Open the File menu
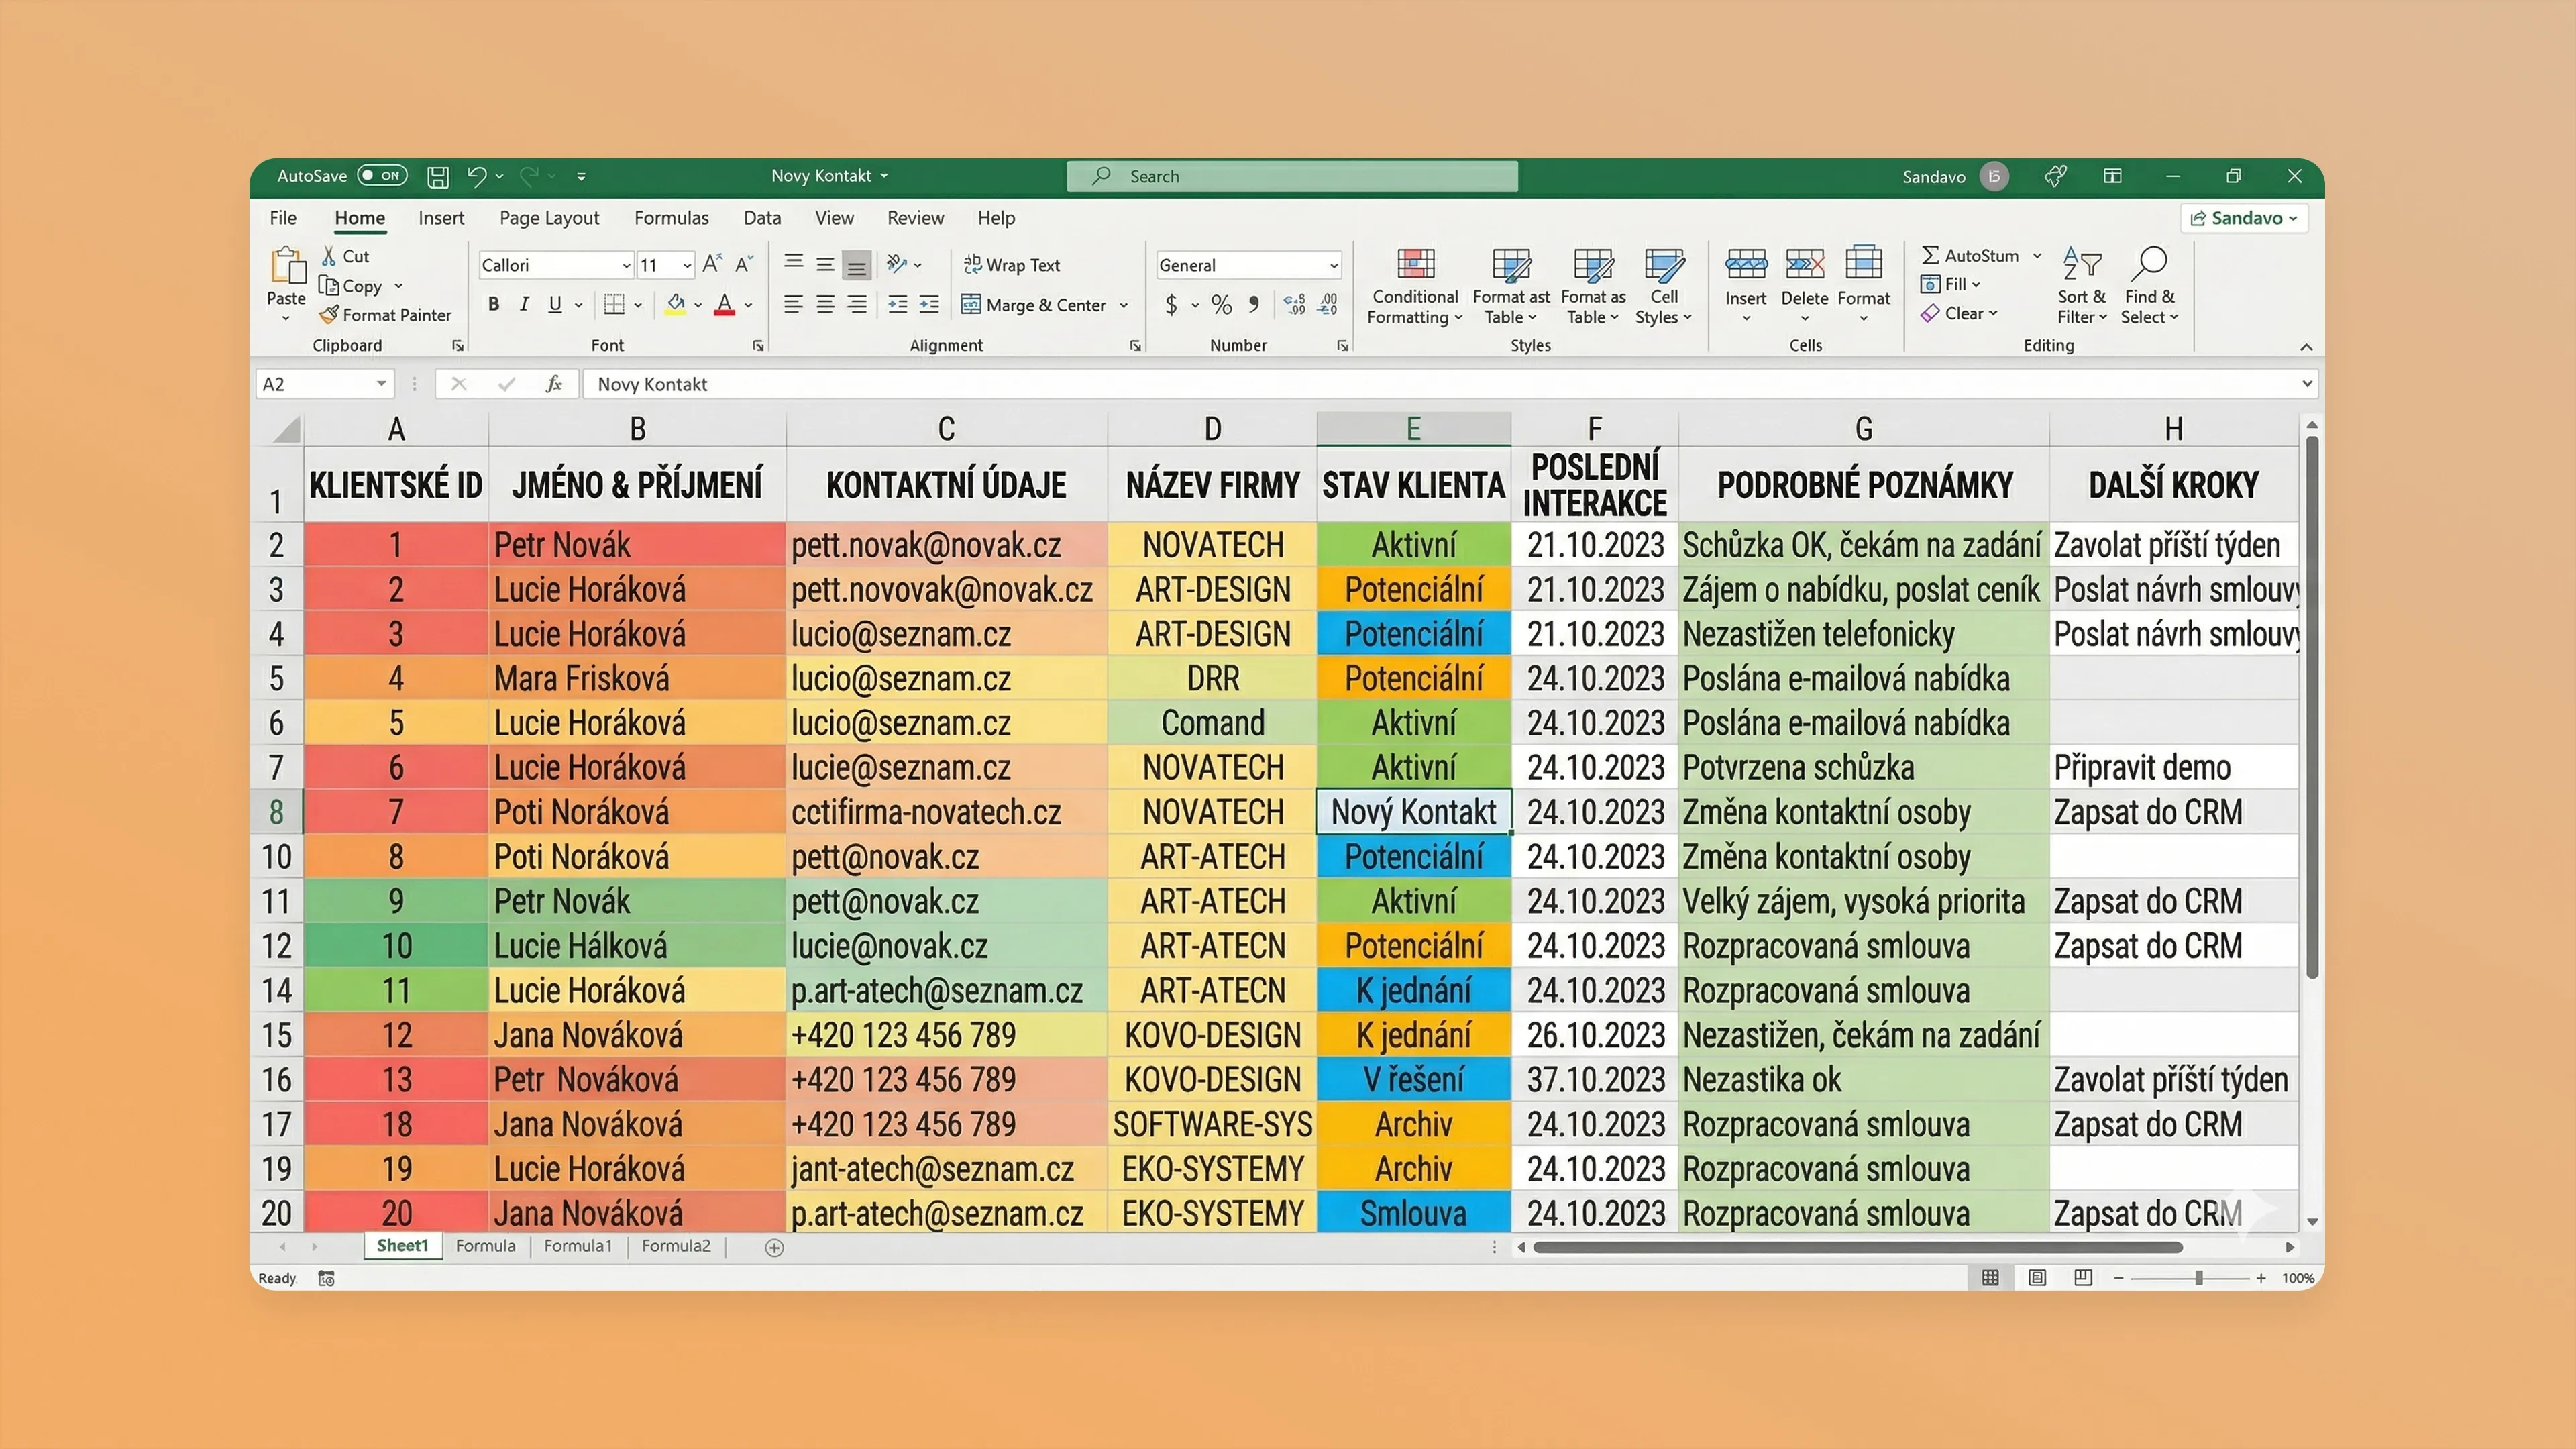This screenshot has width=2576, height=1449. pos(283,218)
